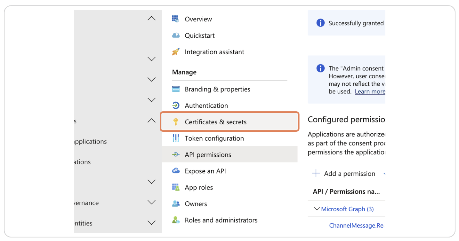This screenshot has width=459, height=241.
Task: Click the Learn more link
Action: tap(370, 91)
